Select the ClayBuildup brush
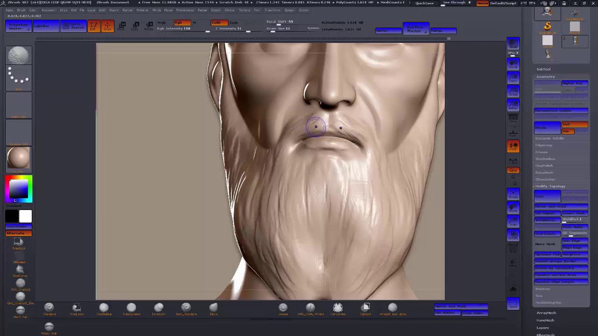Image resolution: width=598 pixels, height=336 pixels. tap(104, 307)
